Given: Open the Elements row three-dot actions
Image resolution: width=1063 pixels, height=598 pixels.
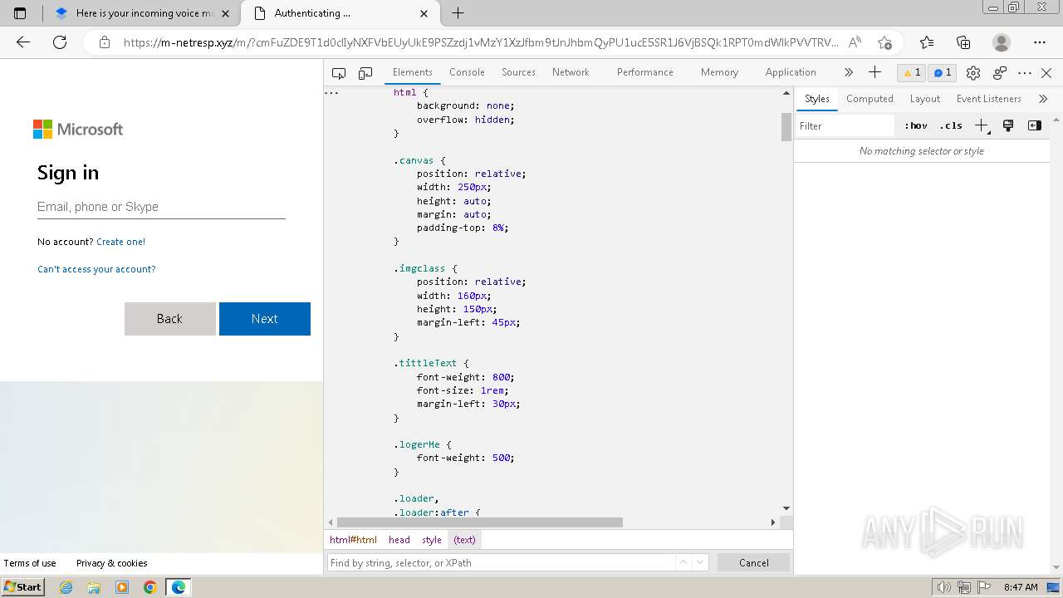Looking at the screenshot, I should [x=331, y=93].
